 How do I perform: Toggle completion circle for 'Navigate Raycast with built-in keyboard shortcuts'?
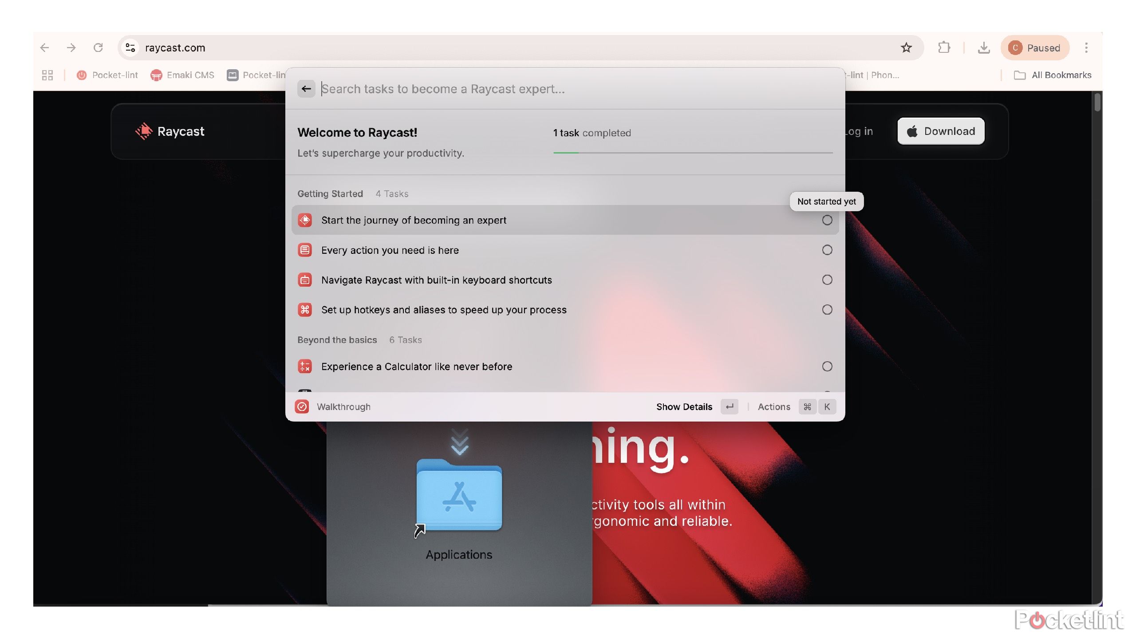pyautogui.click(x=827, y=280)
